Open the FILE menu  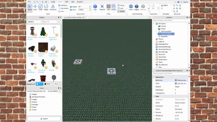[29, 2]
